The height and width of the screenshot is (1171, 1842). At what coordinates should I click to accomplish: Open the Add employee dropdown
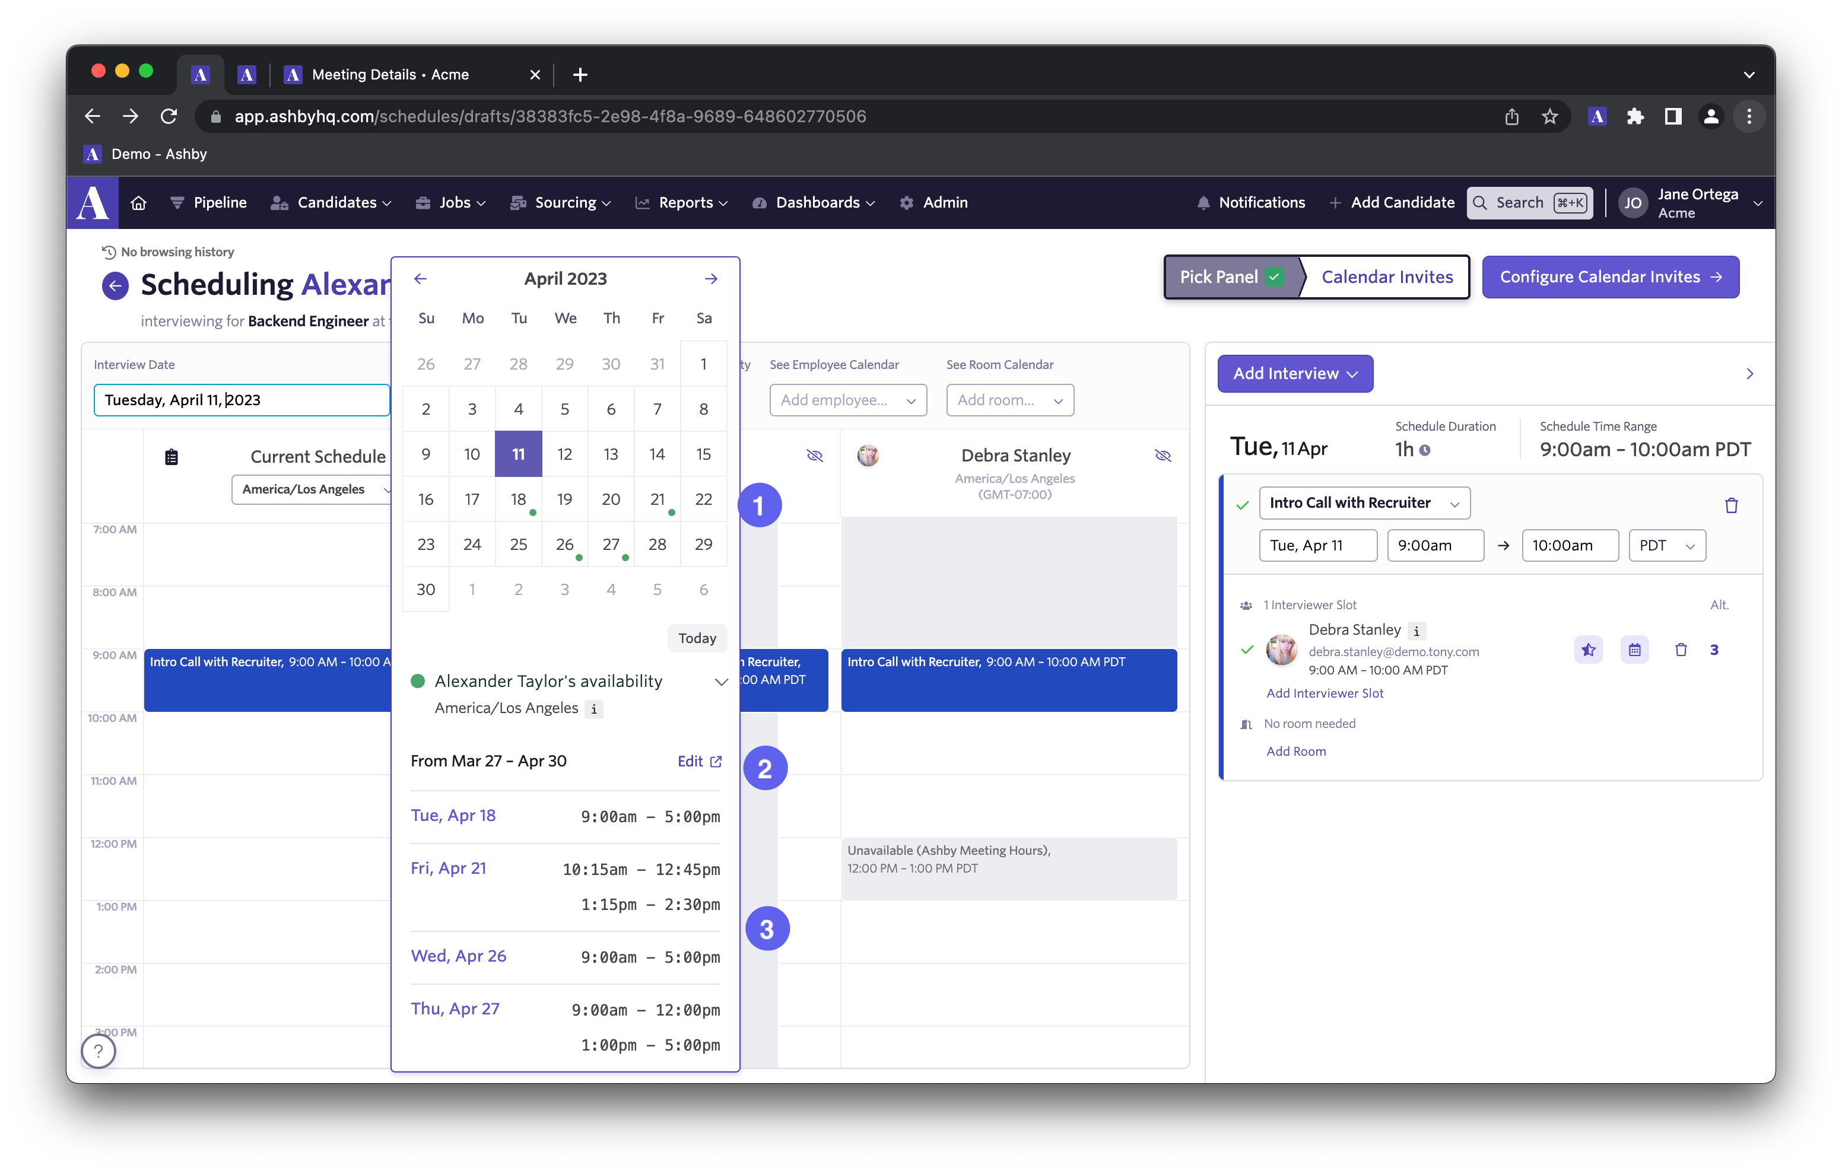[x=847, y=400]
